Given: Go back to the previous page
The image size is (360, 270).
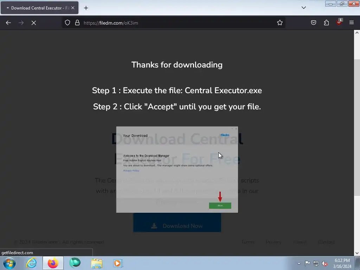Looking at the screenshot, I should 8,23.
